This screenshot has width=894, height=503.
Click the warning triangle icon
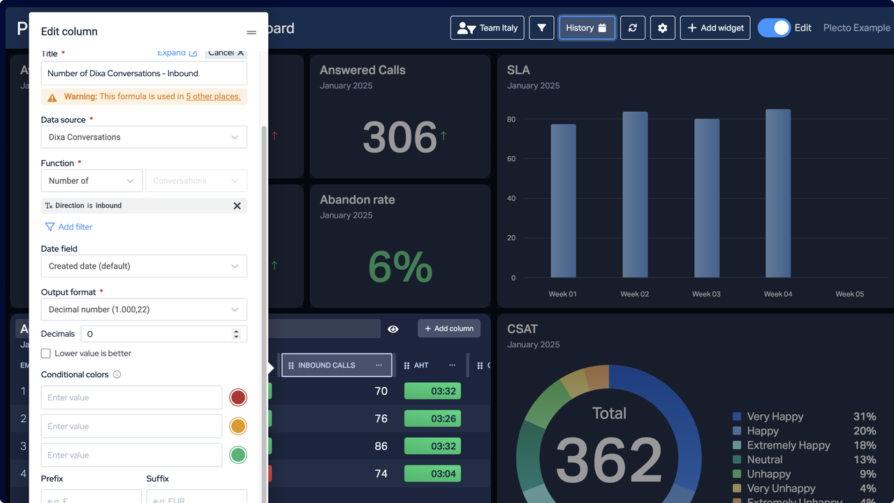(52, 97)
